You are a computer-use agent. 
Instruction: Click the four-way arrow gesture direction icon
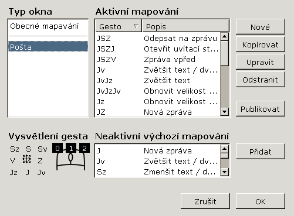(x=26, y=159)
